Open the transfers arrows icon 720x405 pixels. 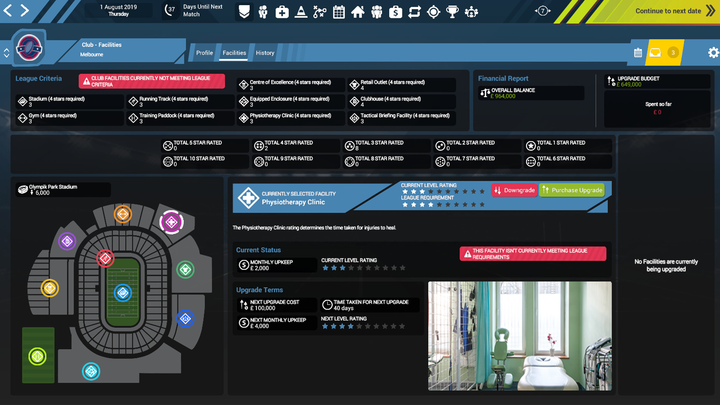click(414, 12)
